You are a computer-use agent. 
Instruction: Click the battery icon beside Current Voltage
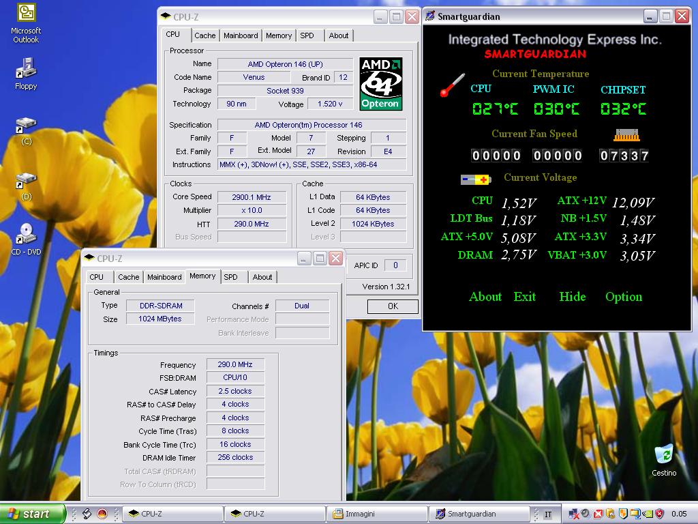click(x=475, y=179)
